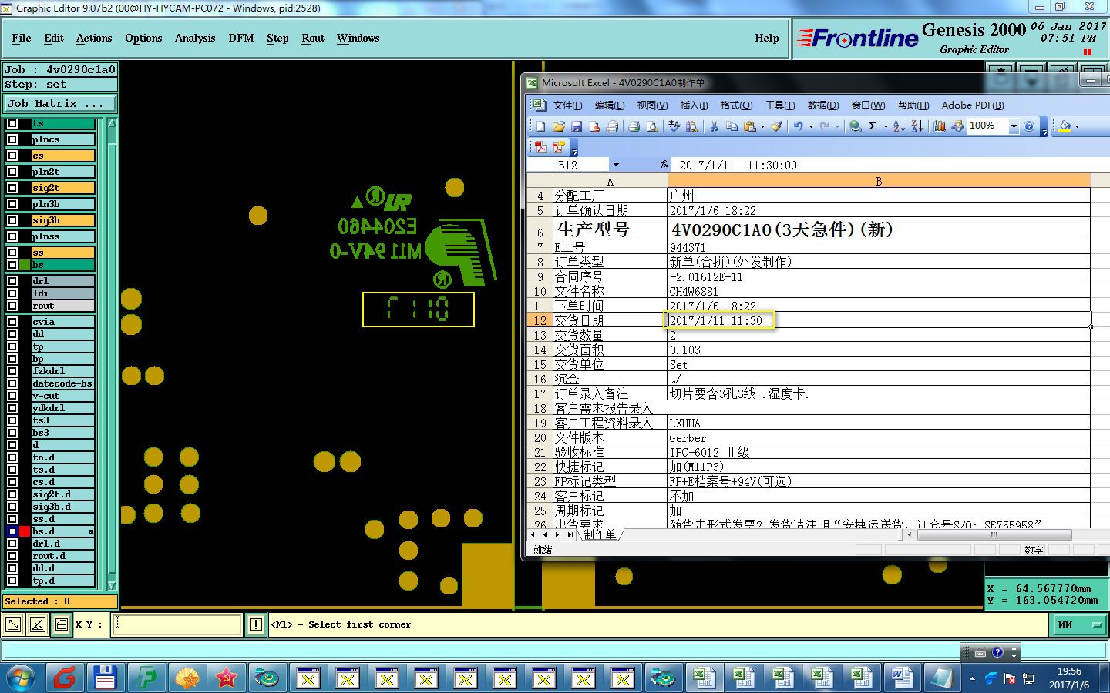Sort ascending with the A-Z icon
The image size is (1110, 693).
coord(899,126)
